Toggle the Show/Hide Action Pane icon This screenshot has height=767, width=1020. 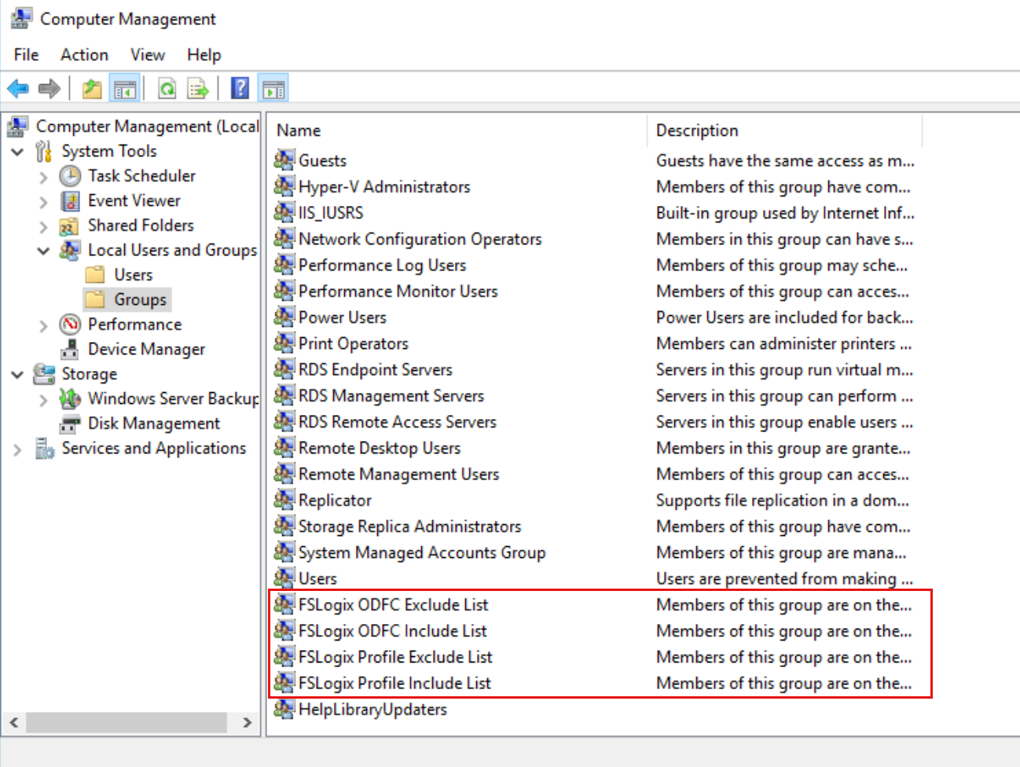coord(273,87)
